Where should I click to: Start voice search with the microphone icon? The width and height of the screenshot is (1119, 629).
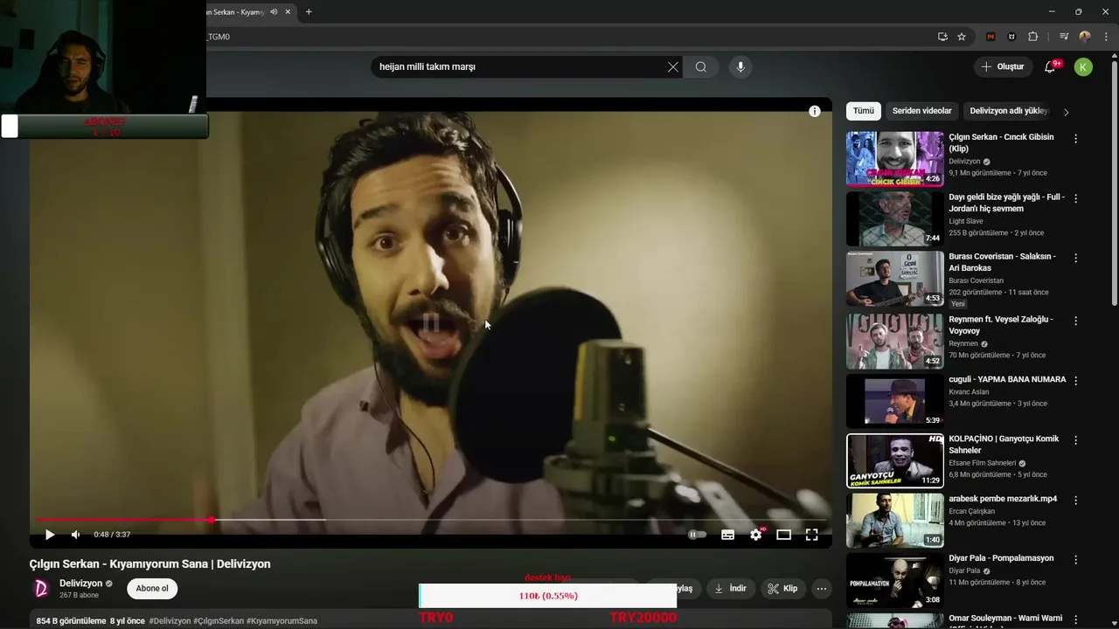click(x=740, y=66)
